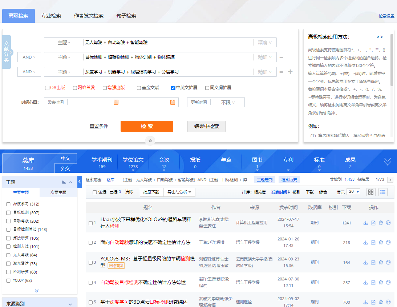The height and width of the screenshot is (307, 397).
Task: Open HTML reading for YOLOv5-M3 article
Action: pos(373,263)
